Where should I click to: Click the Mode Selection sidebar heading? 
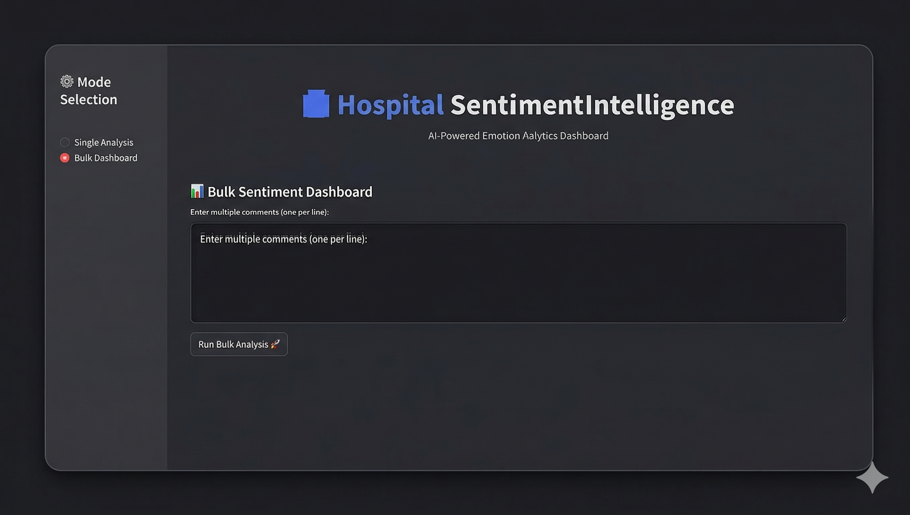click(89, 90)
